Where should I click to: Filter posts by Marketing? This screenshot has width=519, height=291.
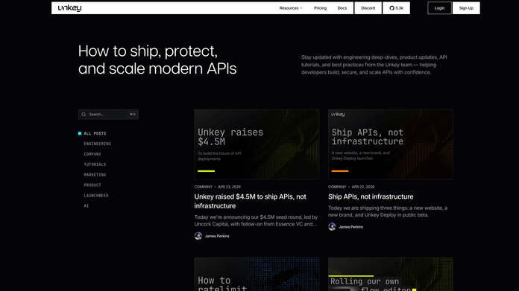click(x=95, y=175)
